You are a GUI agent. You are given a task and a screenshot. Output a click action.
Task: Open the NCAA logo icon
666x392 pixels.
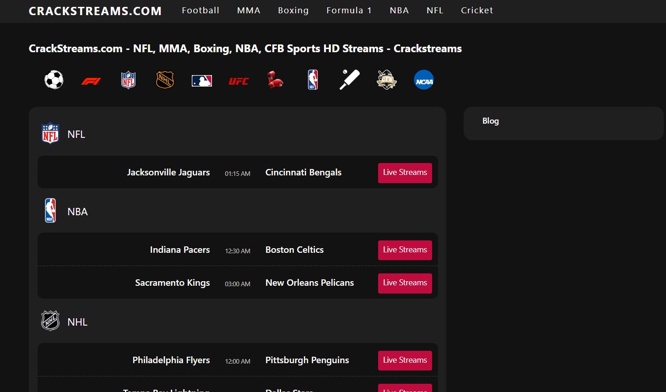(423, 79)
